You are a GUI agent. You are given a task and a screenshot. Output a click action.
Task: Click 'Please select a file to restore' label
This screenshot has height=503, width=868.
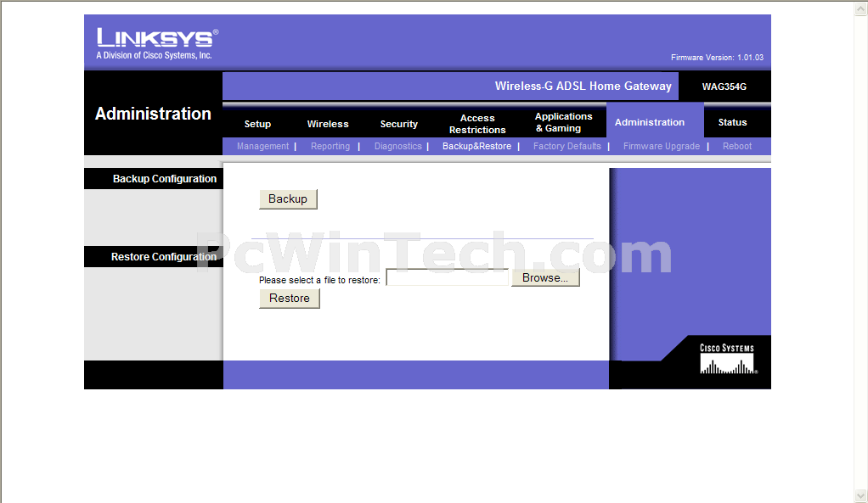[319, 280]
